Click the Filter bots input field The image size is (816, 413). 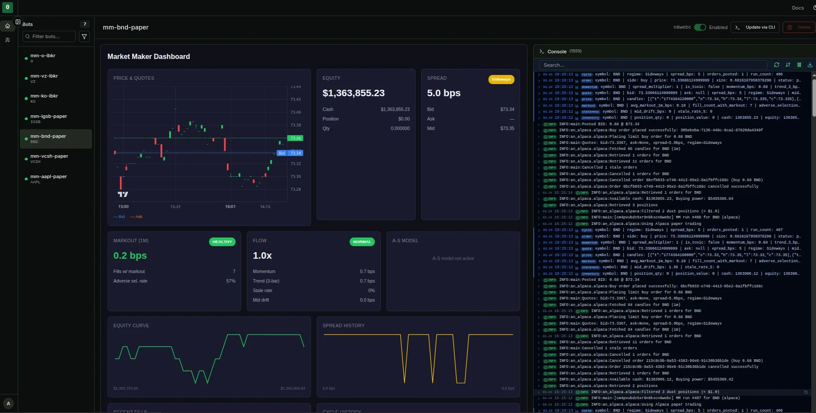[x=49, y=36]
